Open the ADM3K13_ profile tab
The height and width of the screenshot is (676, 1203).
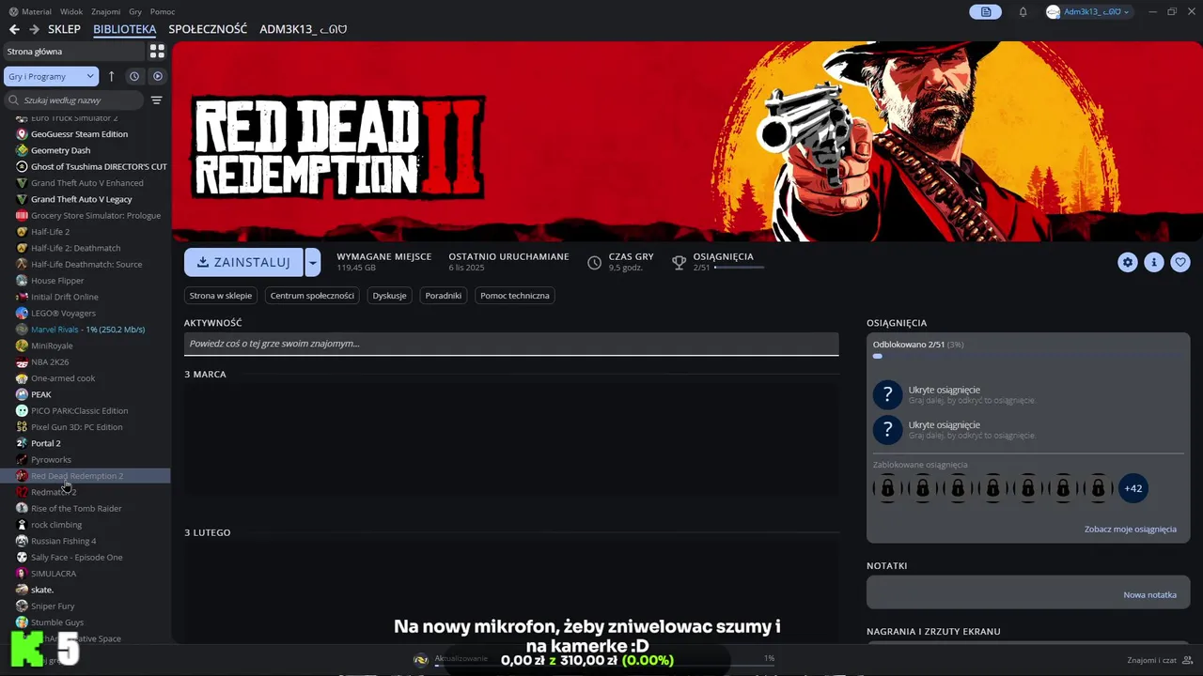click(303, 29)
